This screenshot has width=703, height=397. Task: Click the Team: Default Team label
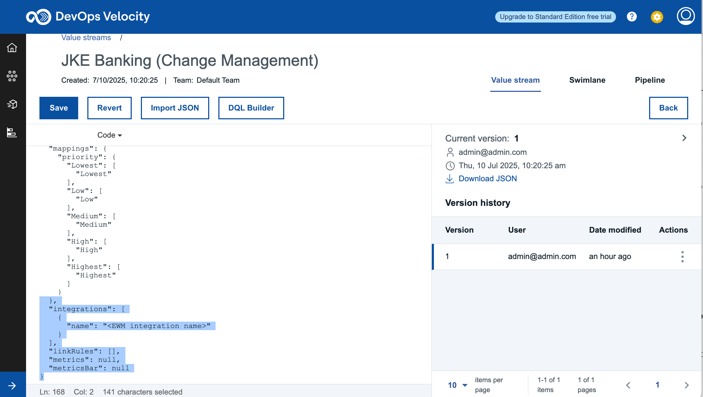pyautogui.click(x=206, y=80)
